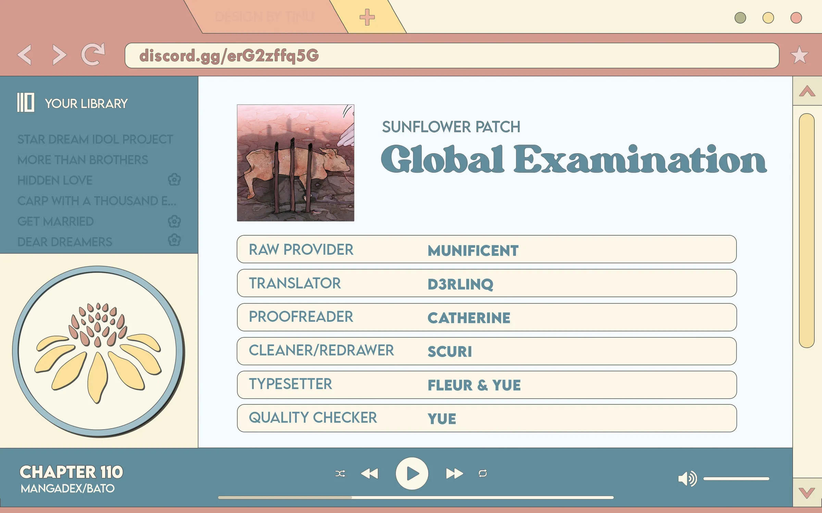Screen dimensions: 822x513
Task: Click the flower icon beside Dear Dreamers
Action: [174, 240]
